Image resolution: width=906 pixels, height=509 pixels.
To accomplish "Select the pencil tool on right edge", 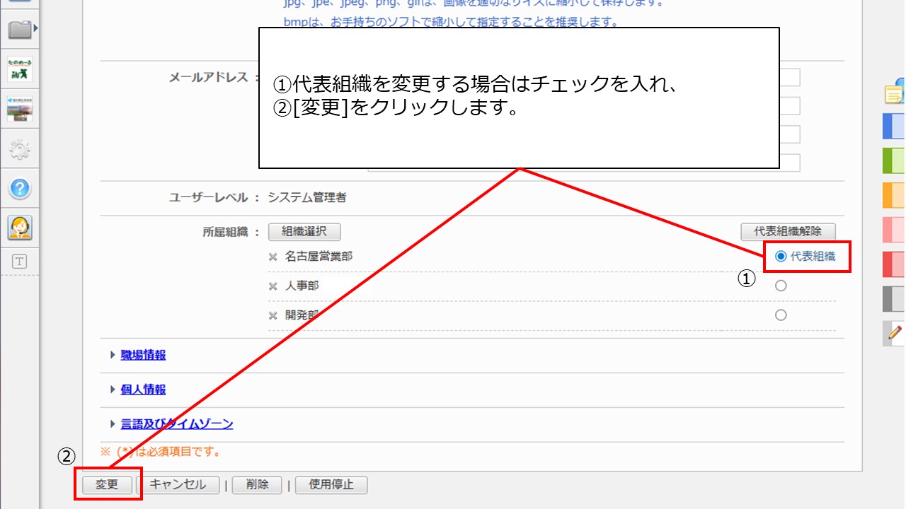I will 895,332.
